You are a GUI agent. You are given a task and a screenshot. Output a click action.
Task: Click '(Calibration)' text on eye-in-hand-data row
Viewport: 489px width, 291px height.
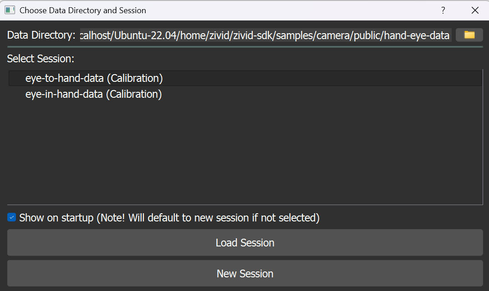tap(134, 94)
